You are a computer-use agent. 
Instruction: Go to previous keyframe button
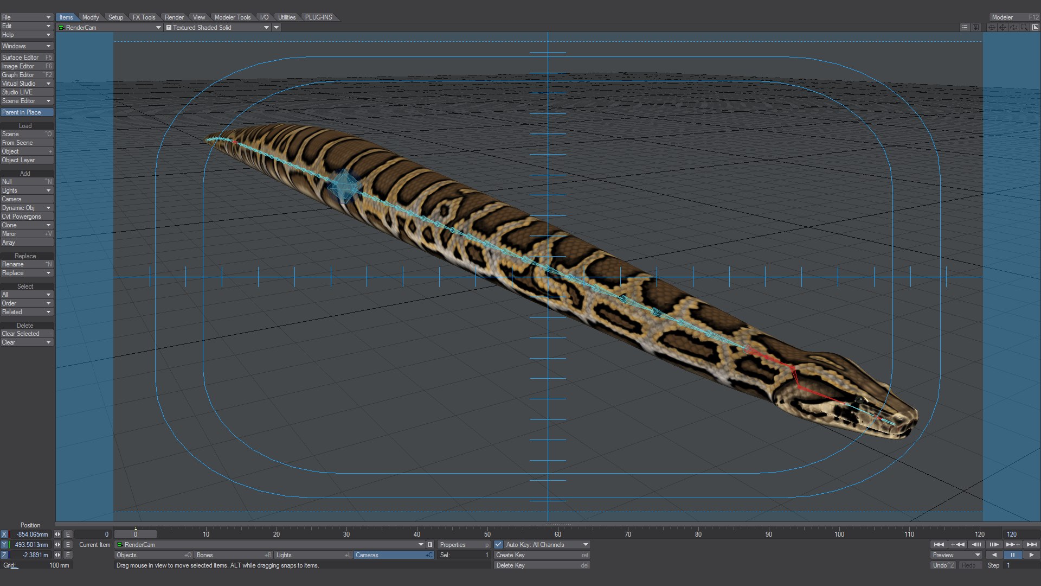click(958, 544)
